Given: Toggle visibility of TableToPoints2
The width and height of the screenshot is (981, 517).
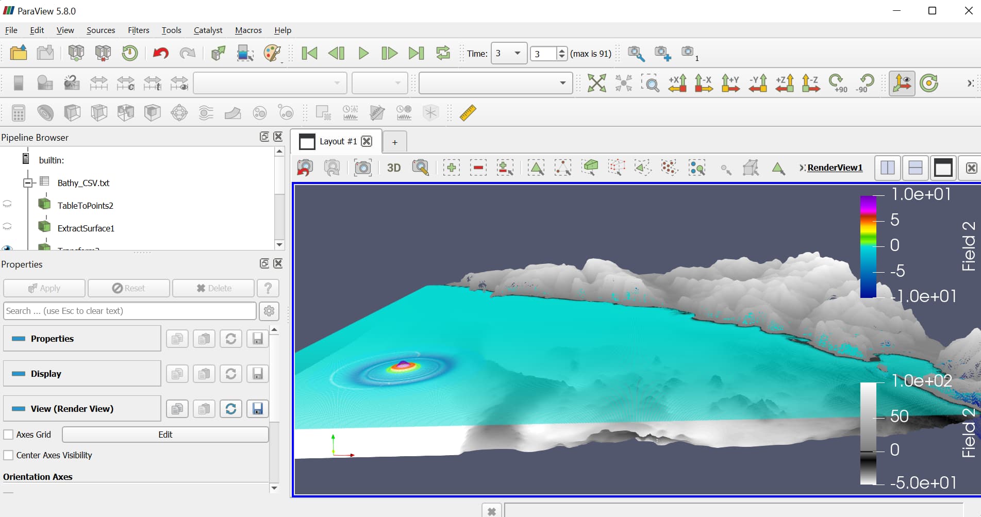Looking at the screenshot, I should pos(7,205).
